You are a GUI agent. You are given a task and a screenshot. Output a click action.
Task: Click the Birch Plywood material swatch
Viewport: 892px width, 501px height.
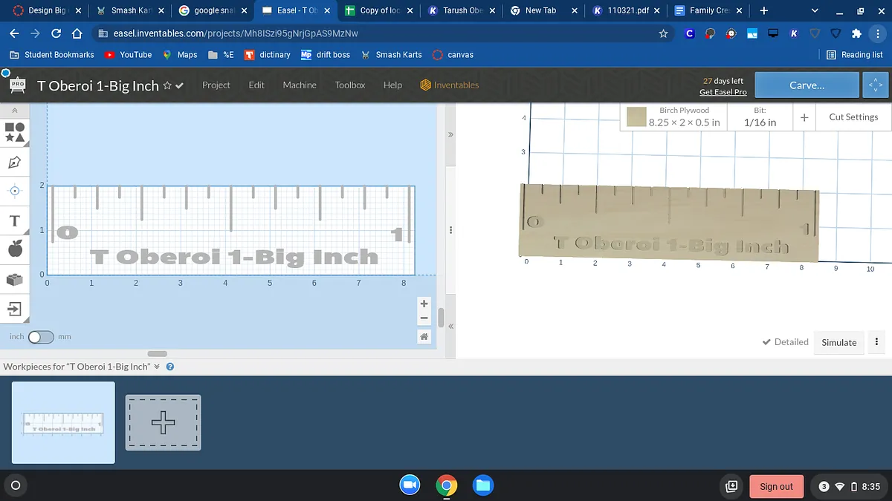pos(636,117)
